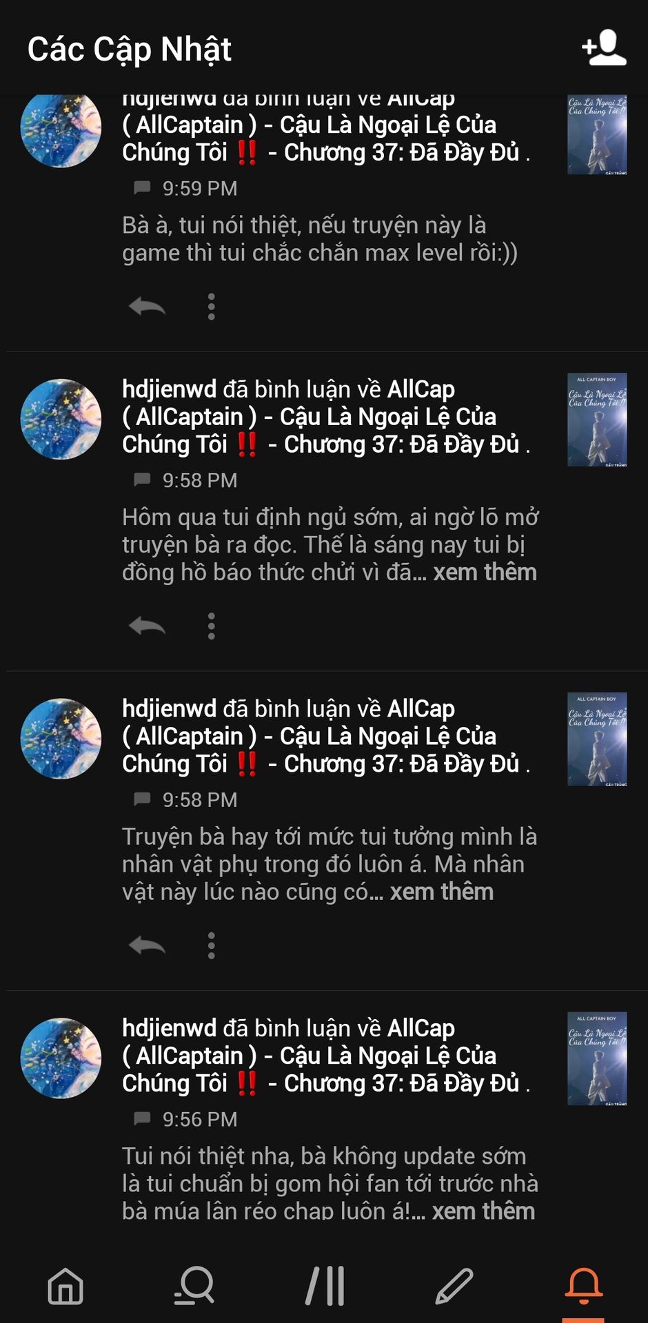Reply to the "Truyện bà hay" comment

[x=147, y=945]
